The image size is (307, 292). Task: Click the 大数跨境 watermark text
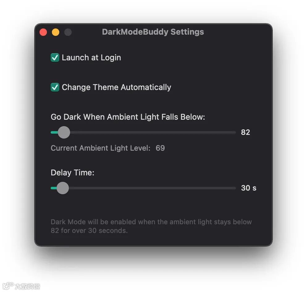pyautogui.click(x=27, y=286)
